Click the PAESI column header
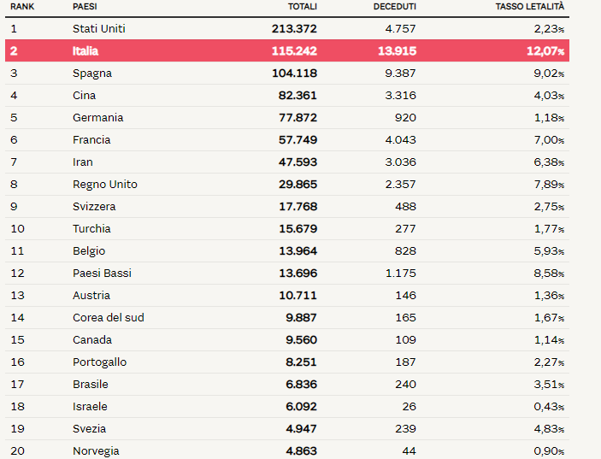Viewport: 601px width, 459px height. [x=85, y=7]
